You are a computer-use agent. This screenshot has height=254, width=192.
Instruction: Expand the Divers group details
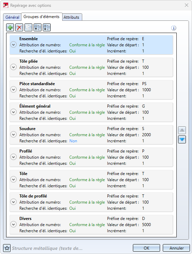click(x=13, y=224)
